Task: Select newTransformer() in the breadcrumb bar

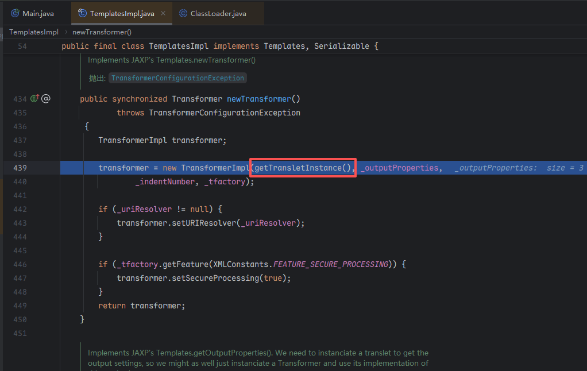Action: click(102, 32)
